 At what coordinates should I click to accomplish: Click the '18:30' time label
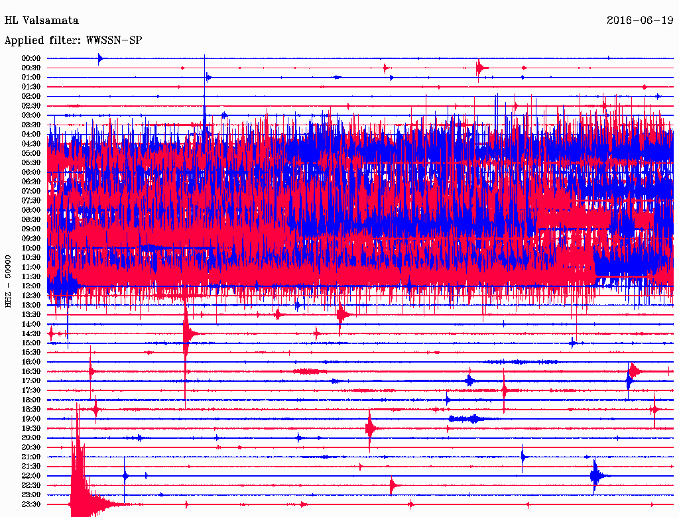(x=31, y=409)
